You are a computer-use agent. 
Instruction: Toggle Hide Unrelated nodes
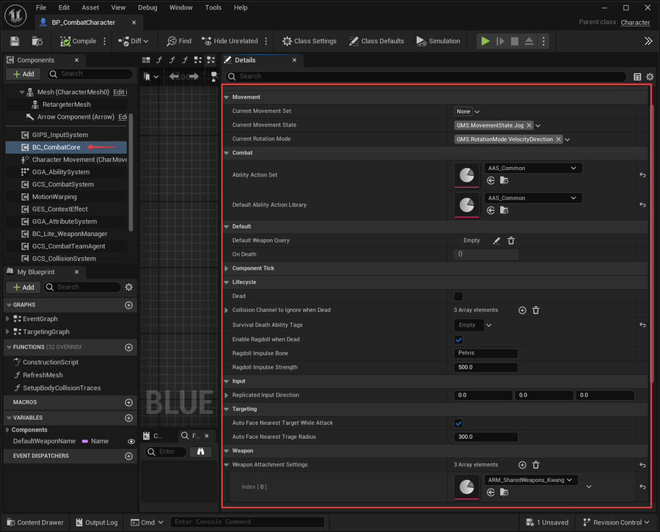click(x=230, y=41)
